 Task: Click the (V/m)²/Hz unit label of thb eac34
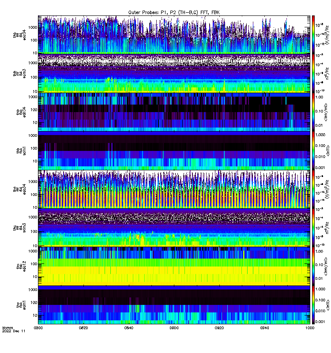(327, 35)
